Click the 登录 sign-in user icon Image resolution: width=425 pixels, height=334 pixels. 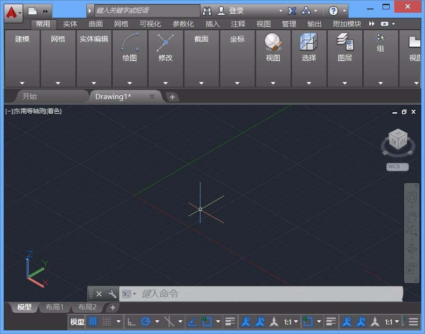(221, 11)
